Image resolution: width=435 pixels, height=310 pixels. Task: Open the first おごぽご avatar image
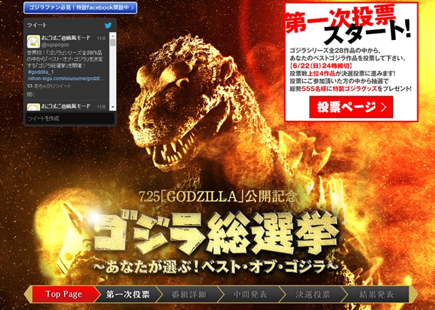tap(33, 42)
